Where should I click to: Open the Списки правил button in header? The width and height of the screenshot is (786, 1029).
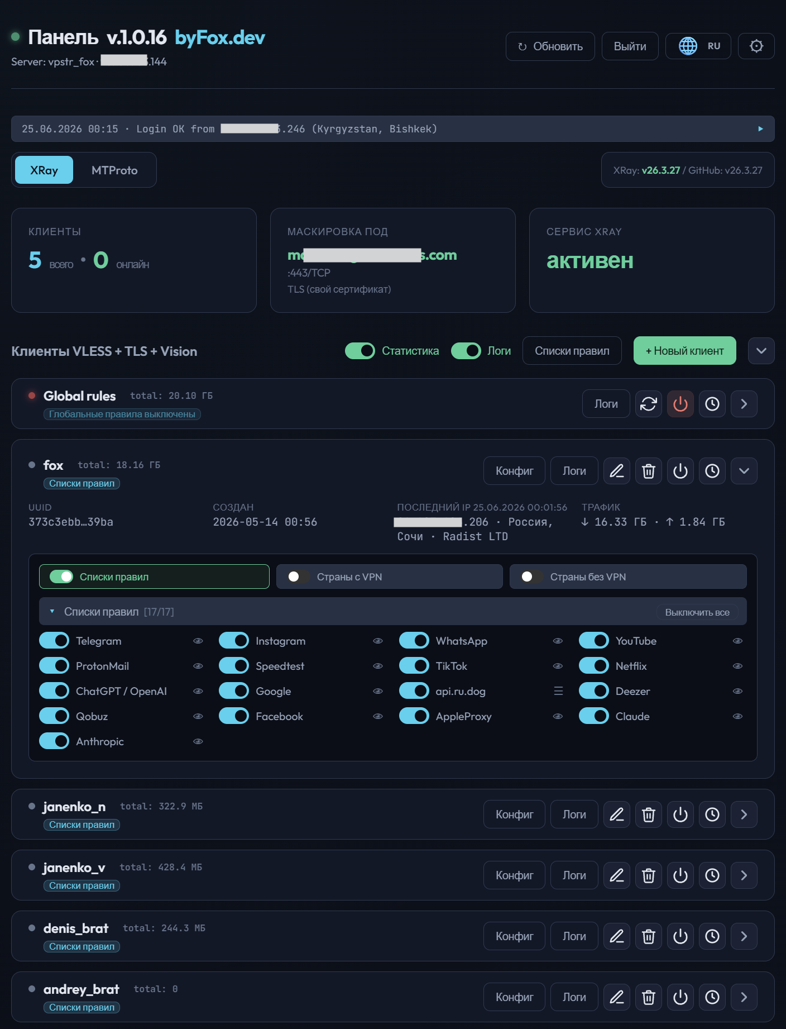click(572, 351)
